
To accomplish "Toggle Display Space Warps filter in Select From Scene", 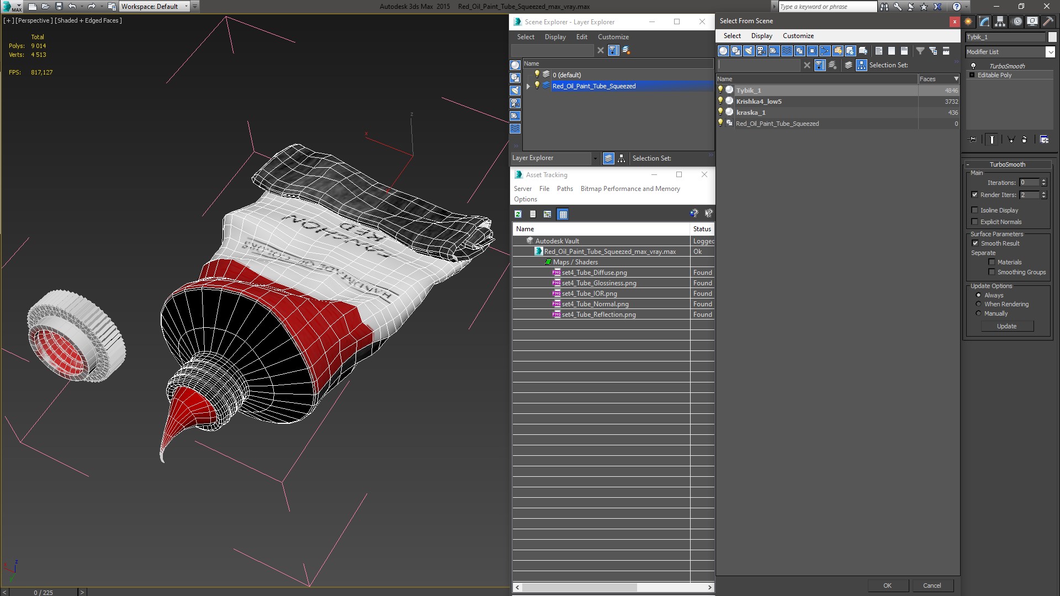I will point(787,51).
